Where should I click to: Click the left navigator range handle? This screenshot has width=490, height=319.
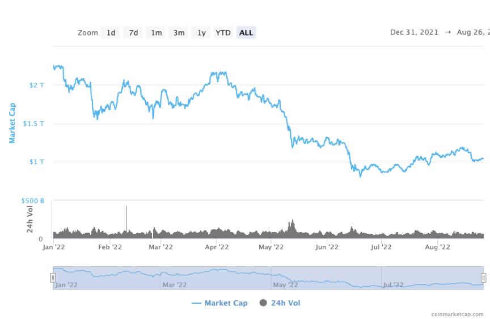53,278
